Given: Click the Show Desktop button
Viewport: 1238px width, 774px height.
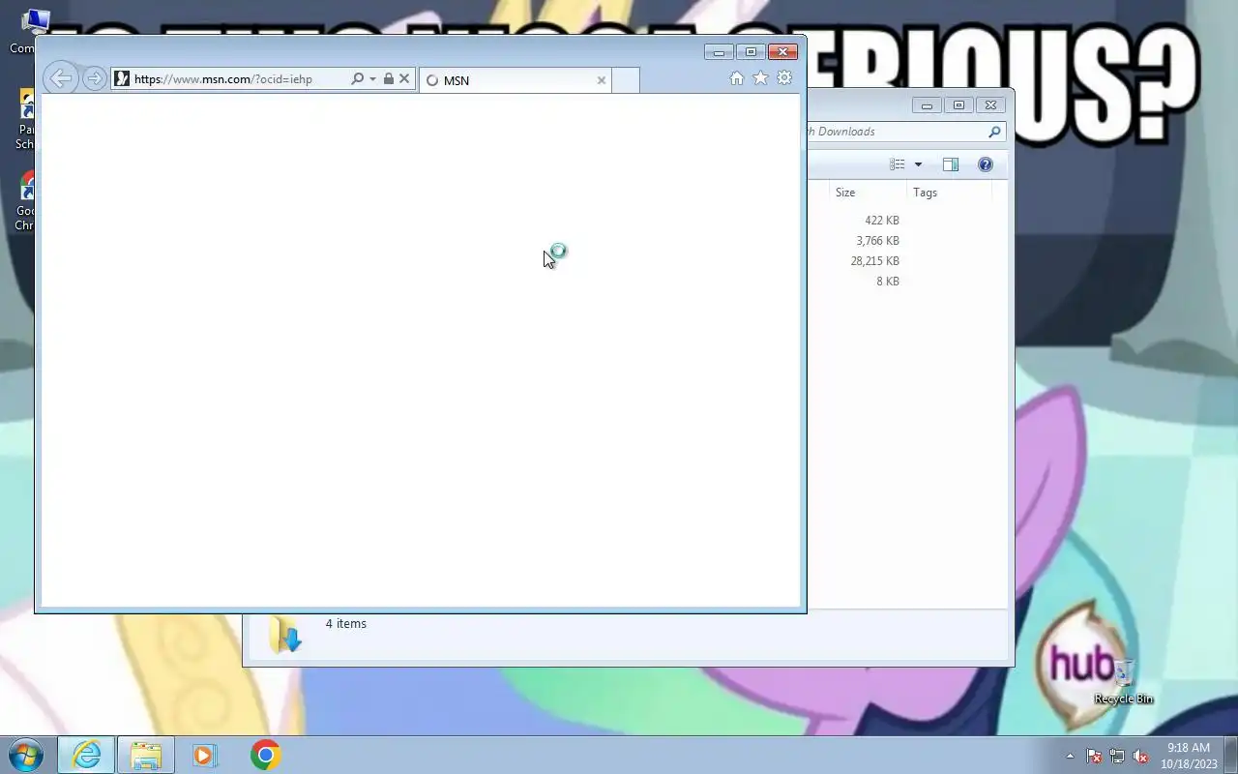Looking at the screenshot, I should click(1230, 755).
